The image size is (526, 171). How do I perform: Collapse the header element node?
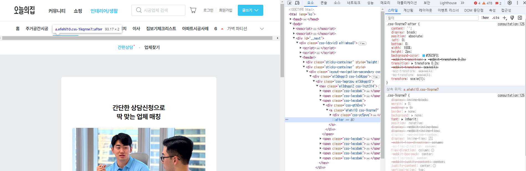click(x=301, y=57)
